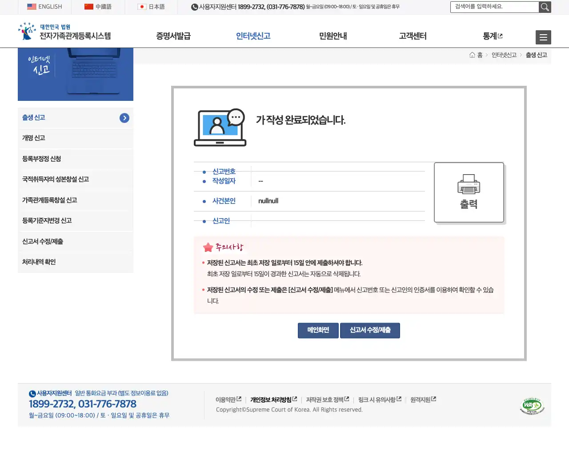Click the blue arrow circle beside 출생 신고
Image resolution: width=569 pixels, height=455 pixels.
click(x=124, y=118)
